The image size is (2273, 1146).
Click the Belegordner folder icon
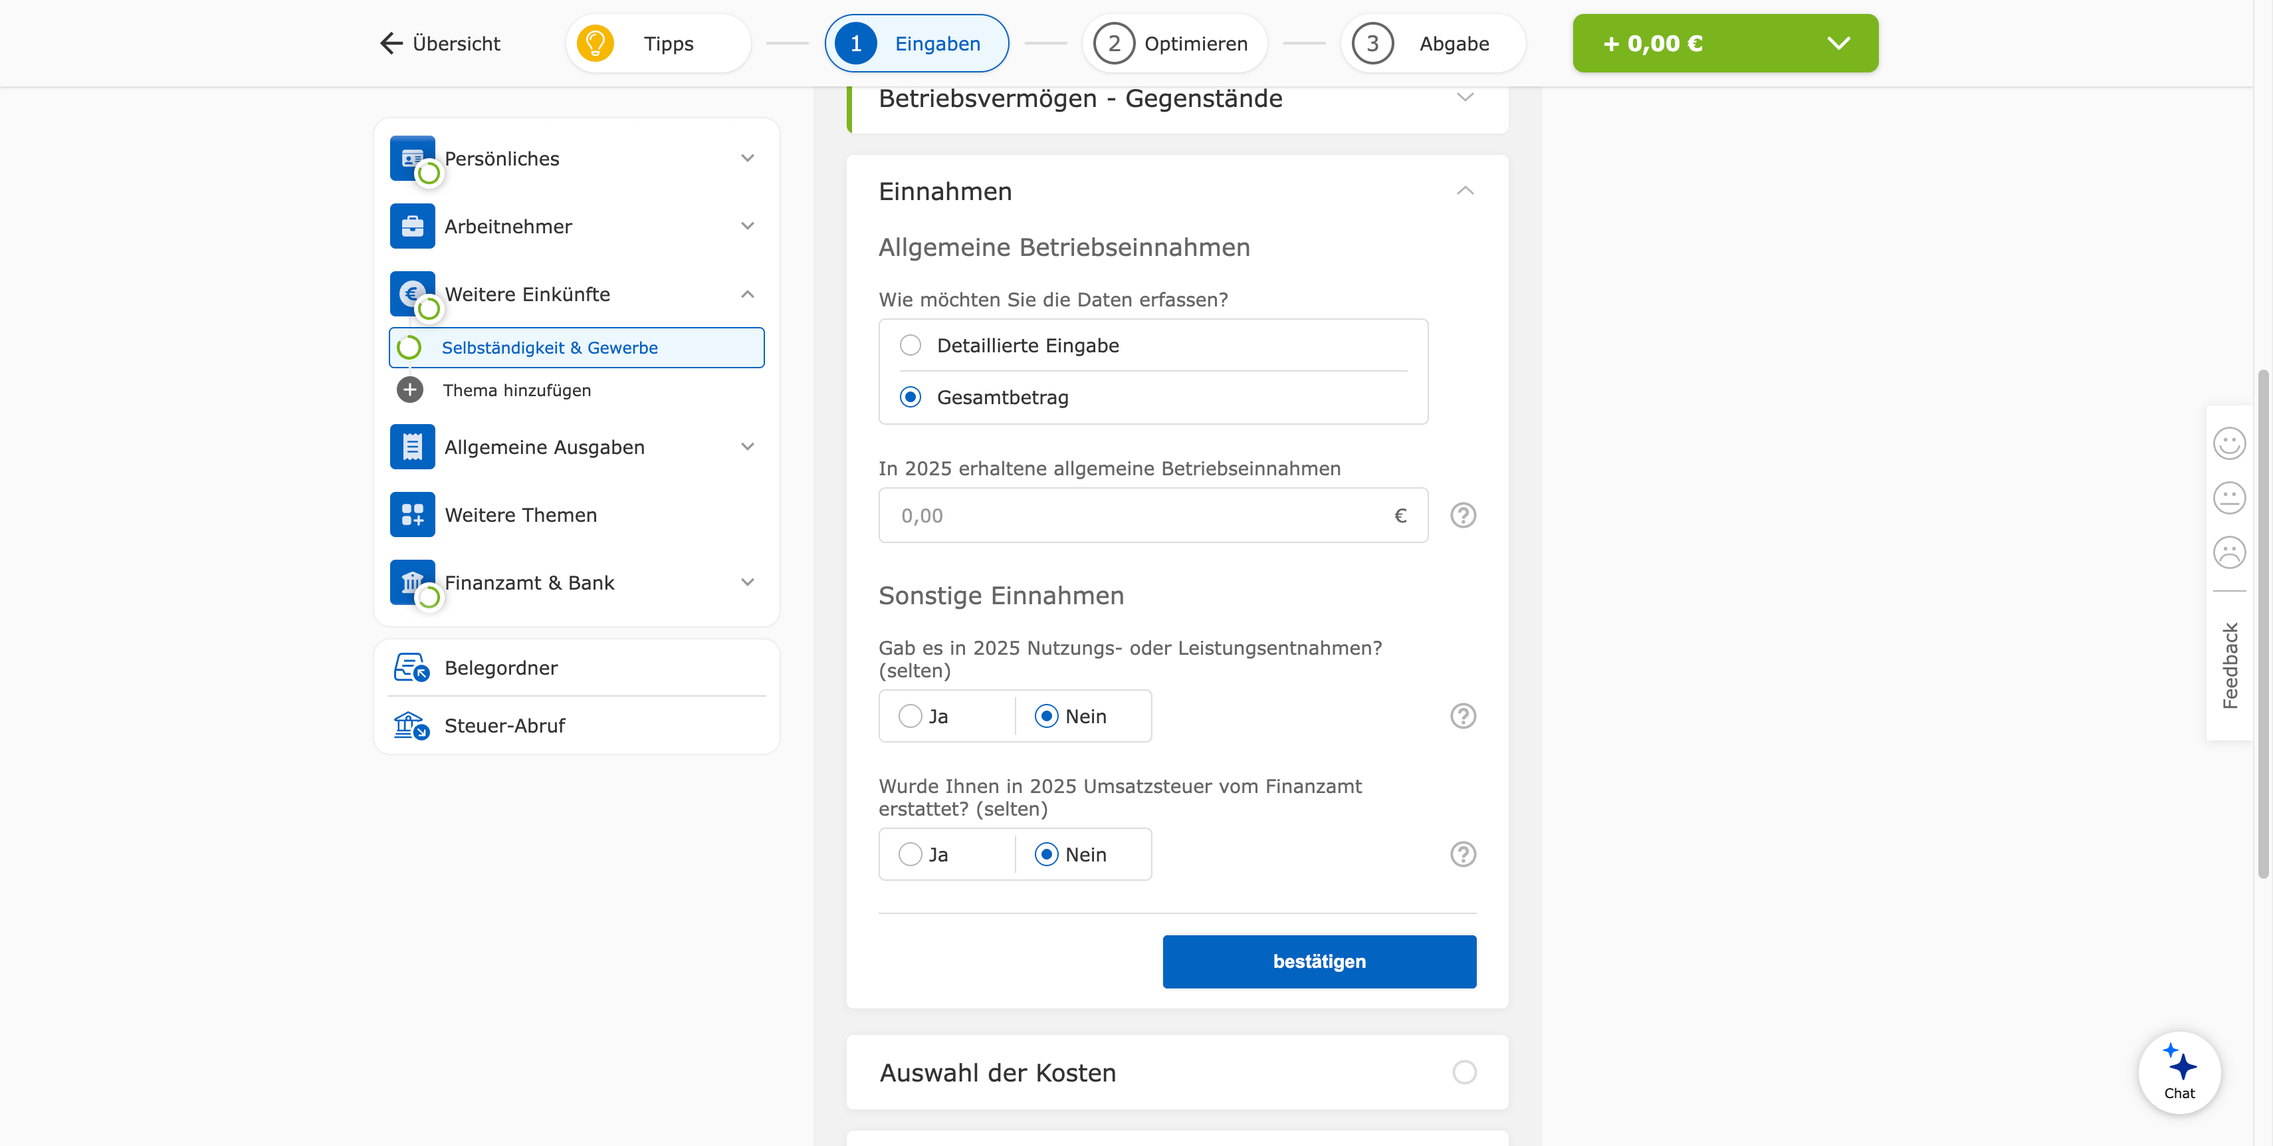[x=410, y=668]
